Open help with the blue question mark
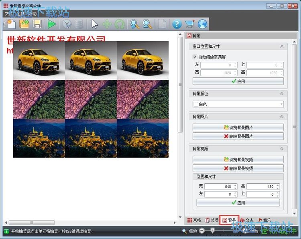Image resolution: width=301 pixels, height=239 pixels. (x=177, y=24)
